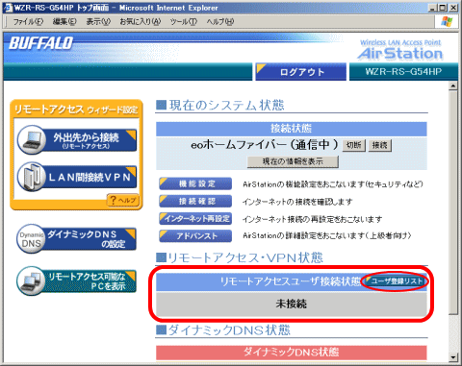This screenshot has width=462, height=366.
Task: Click the laptop icon for 外出先から接続
Action: (32, 140)
